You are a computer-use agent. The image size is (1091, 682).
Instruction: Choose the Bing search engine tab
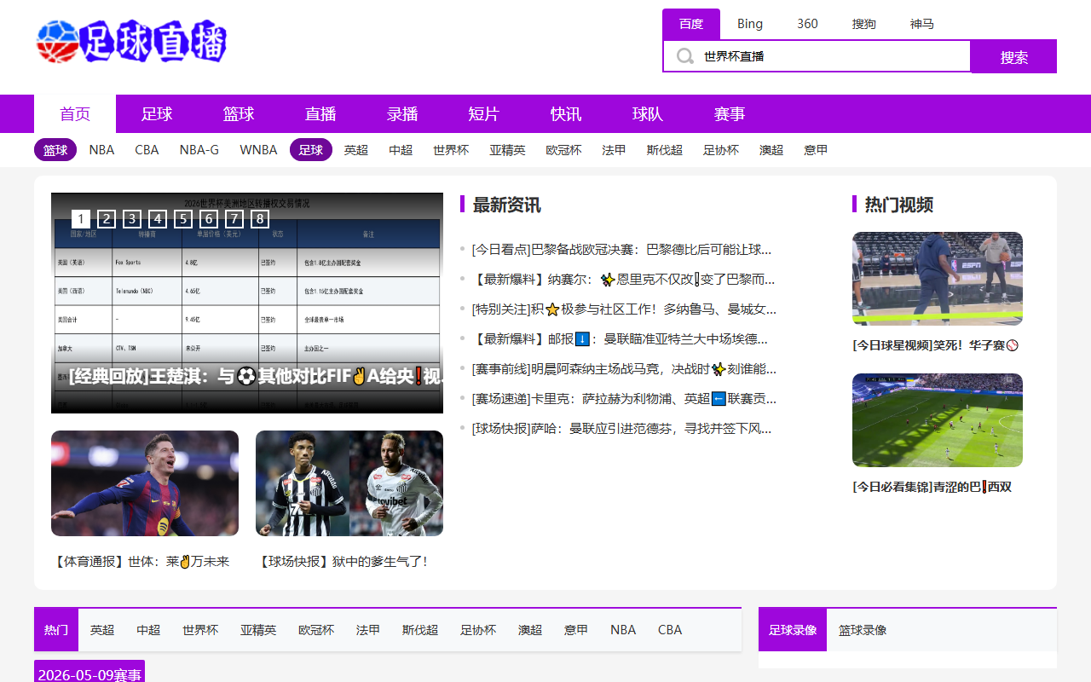pos(750,24)
